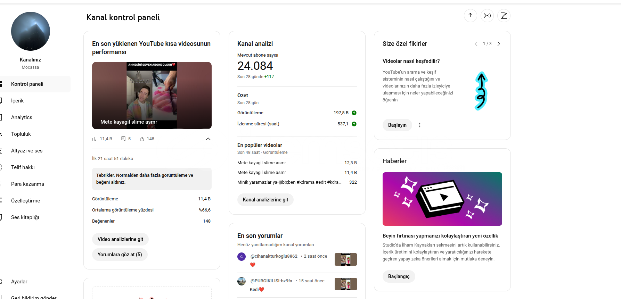Viewport: 621px width, 299px height.
Task: Go to next idea card with right chevron
Action: 499,44
